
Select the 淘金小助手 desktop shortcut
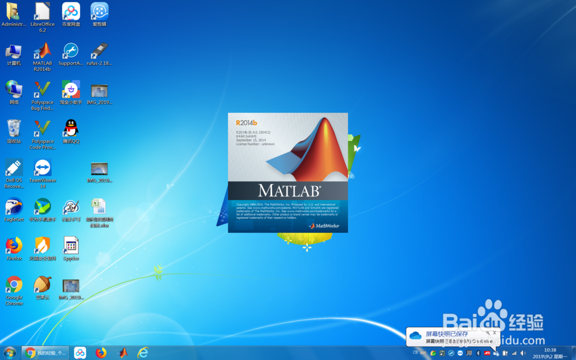(71, 93)
